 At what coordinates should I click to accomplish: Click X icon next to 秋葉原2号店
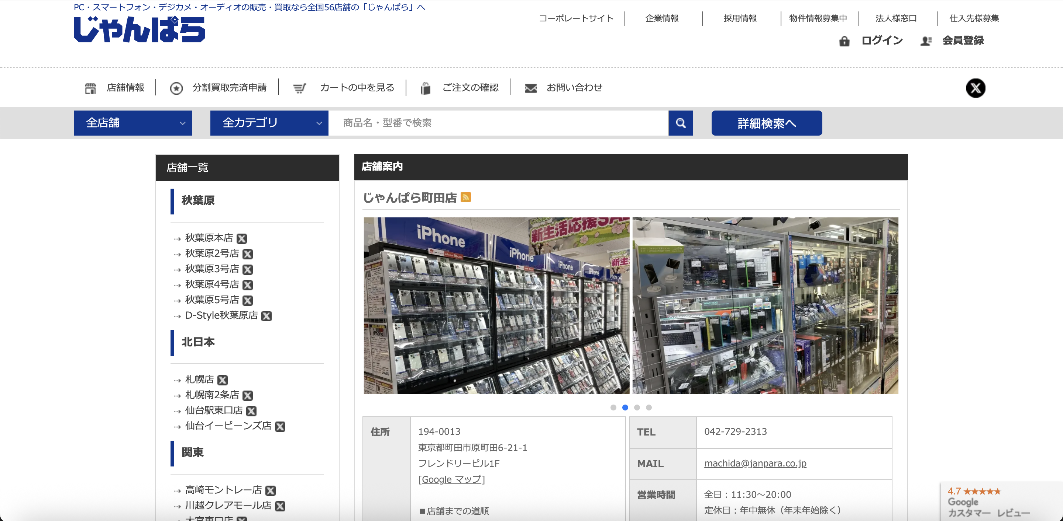248,254
